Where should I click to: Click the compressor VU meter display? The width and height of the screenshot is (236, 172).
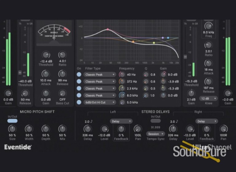54,33
